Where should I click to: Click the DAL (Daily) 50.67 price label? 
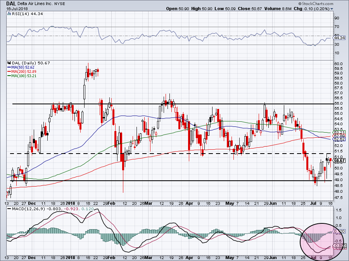(x=31, y=63)
